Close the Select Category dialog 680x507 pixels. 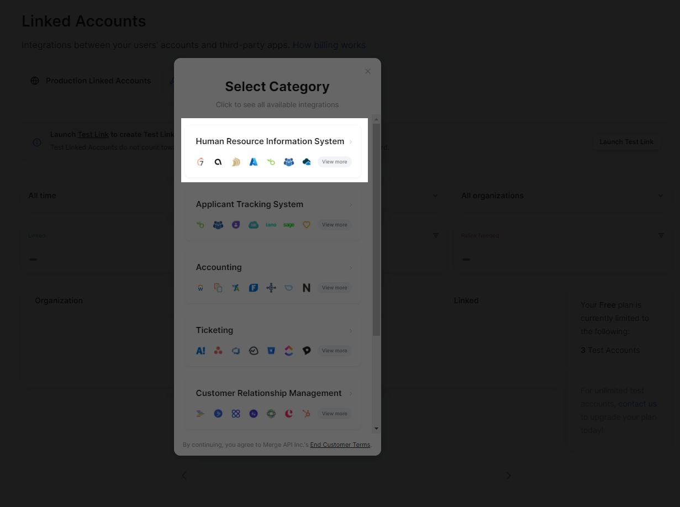[x=368, y=71]
